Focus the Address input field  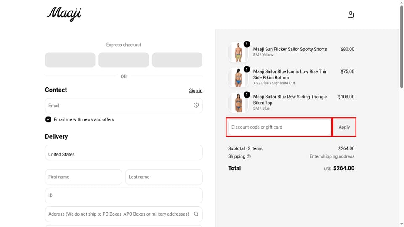pyautogui.click(x=124, y=214)
